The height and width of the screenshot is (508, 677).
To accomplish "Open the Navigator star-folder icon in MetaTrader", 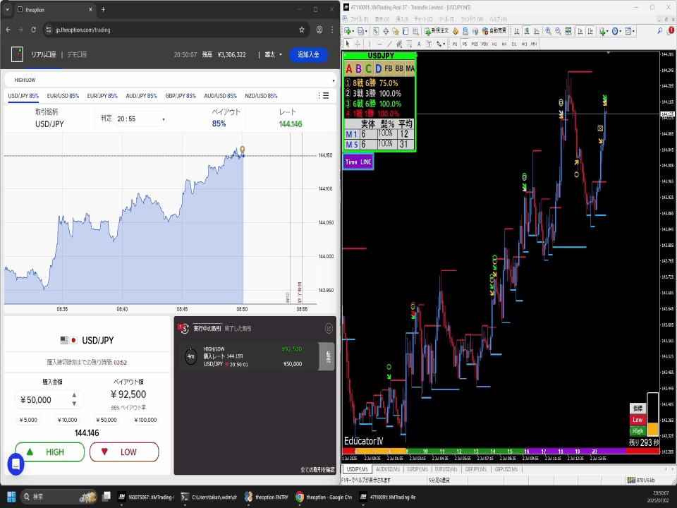I will (396, 31).
